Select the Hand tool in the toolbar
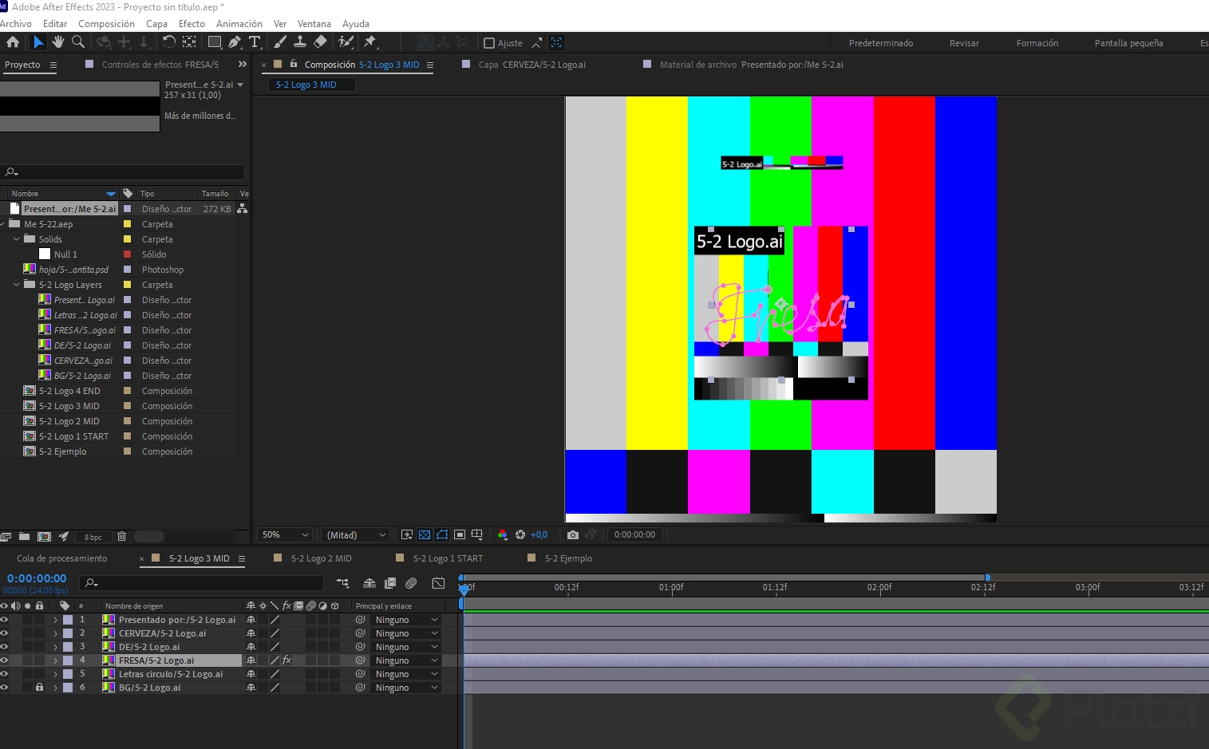Image resolution: width=1209 pixels, height=749 pixels. pyautogui.click(x=57, y=42)
